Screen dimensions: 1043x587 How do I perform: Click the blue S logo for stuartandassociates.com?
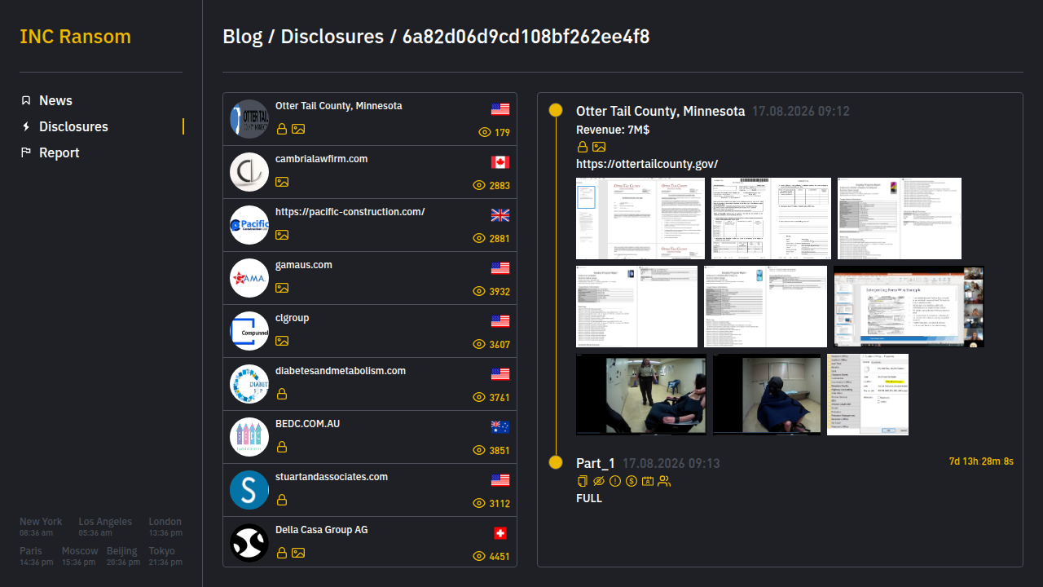click(249, 490)
